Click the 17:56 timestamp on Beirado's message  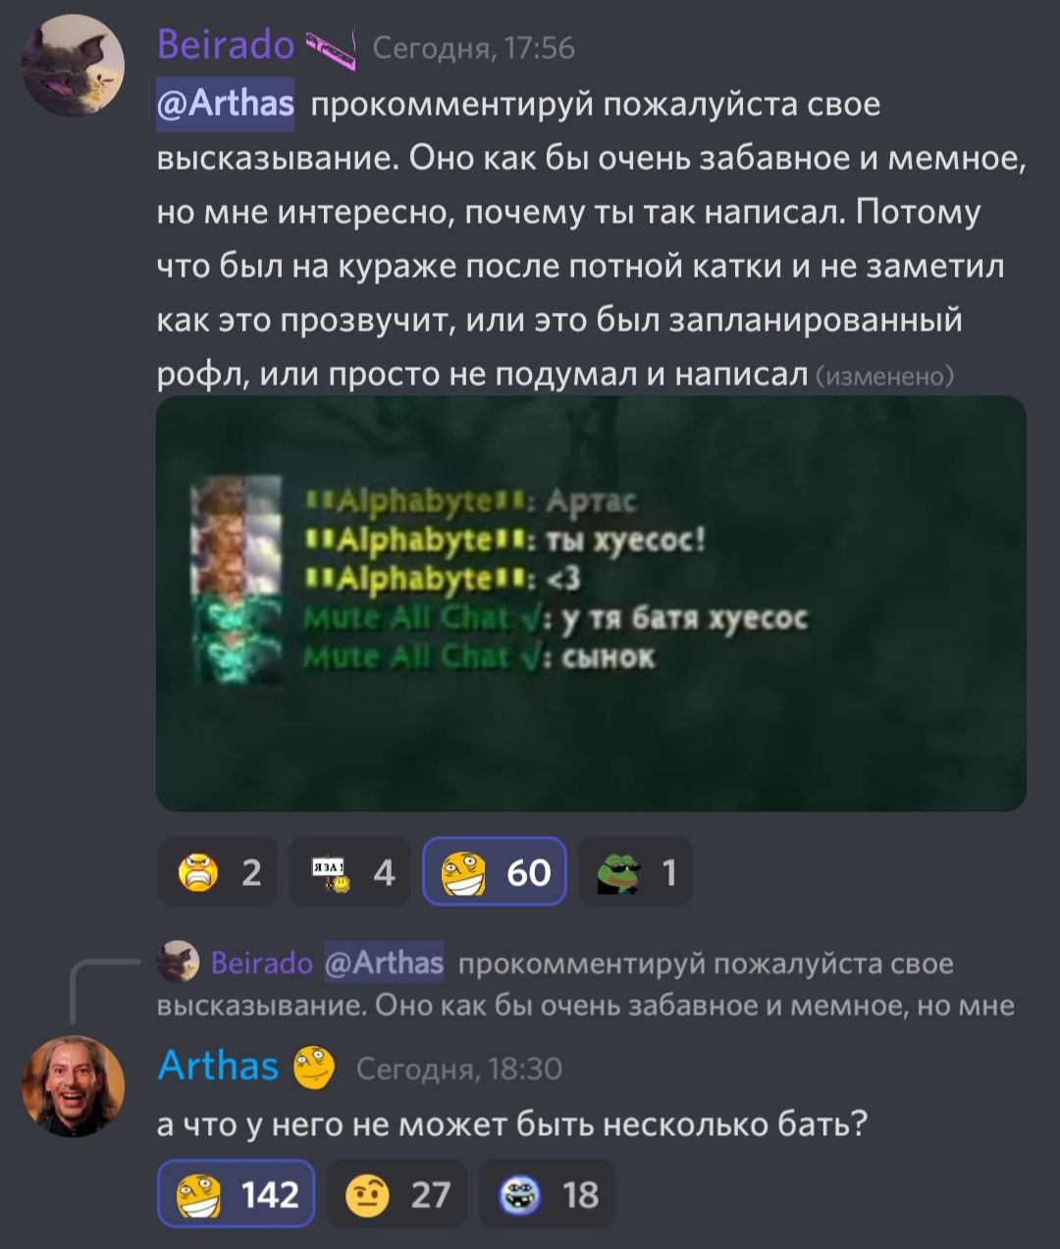pos(474,49)
